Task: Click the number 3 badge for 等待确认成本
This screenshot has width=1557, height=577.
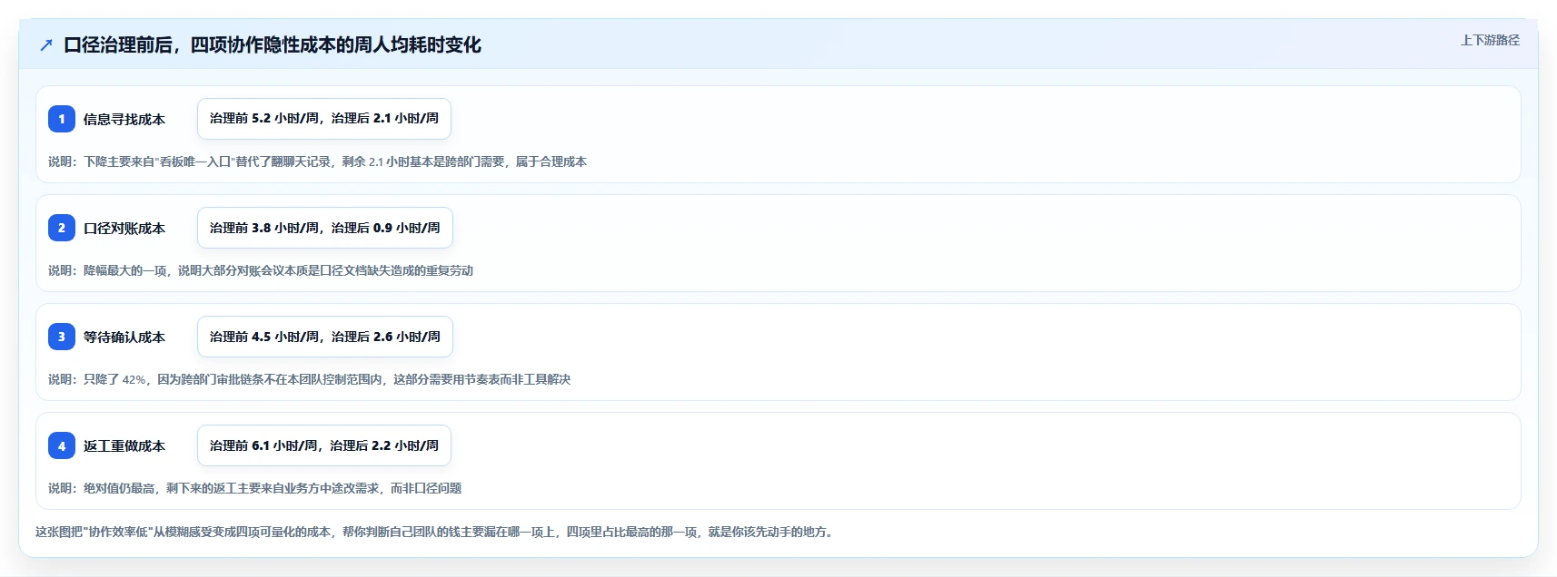Action: pyautogui.click(x=62, y=337)
